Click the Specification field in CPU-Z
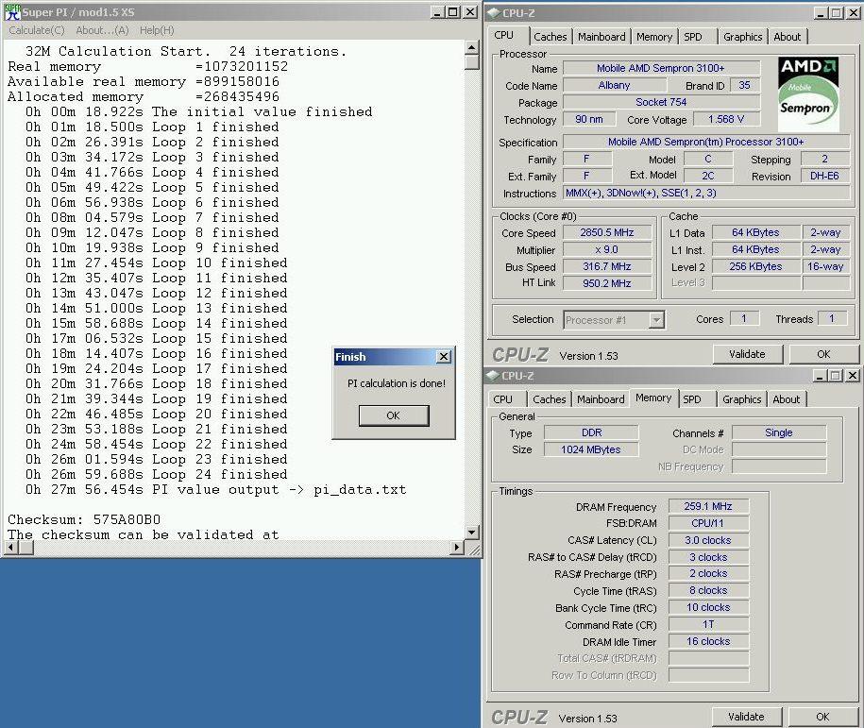 (x=706, y=142)
